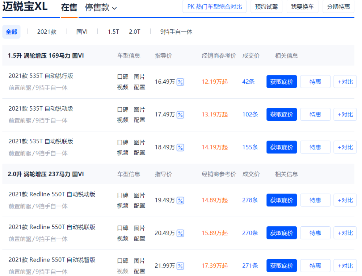Open 2021款 535T 自动锐联版 model link

[x=41, y=141]
